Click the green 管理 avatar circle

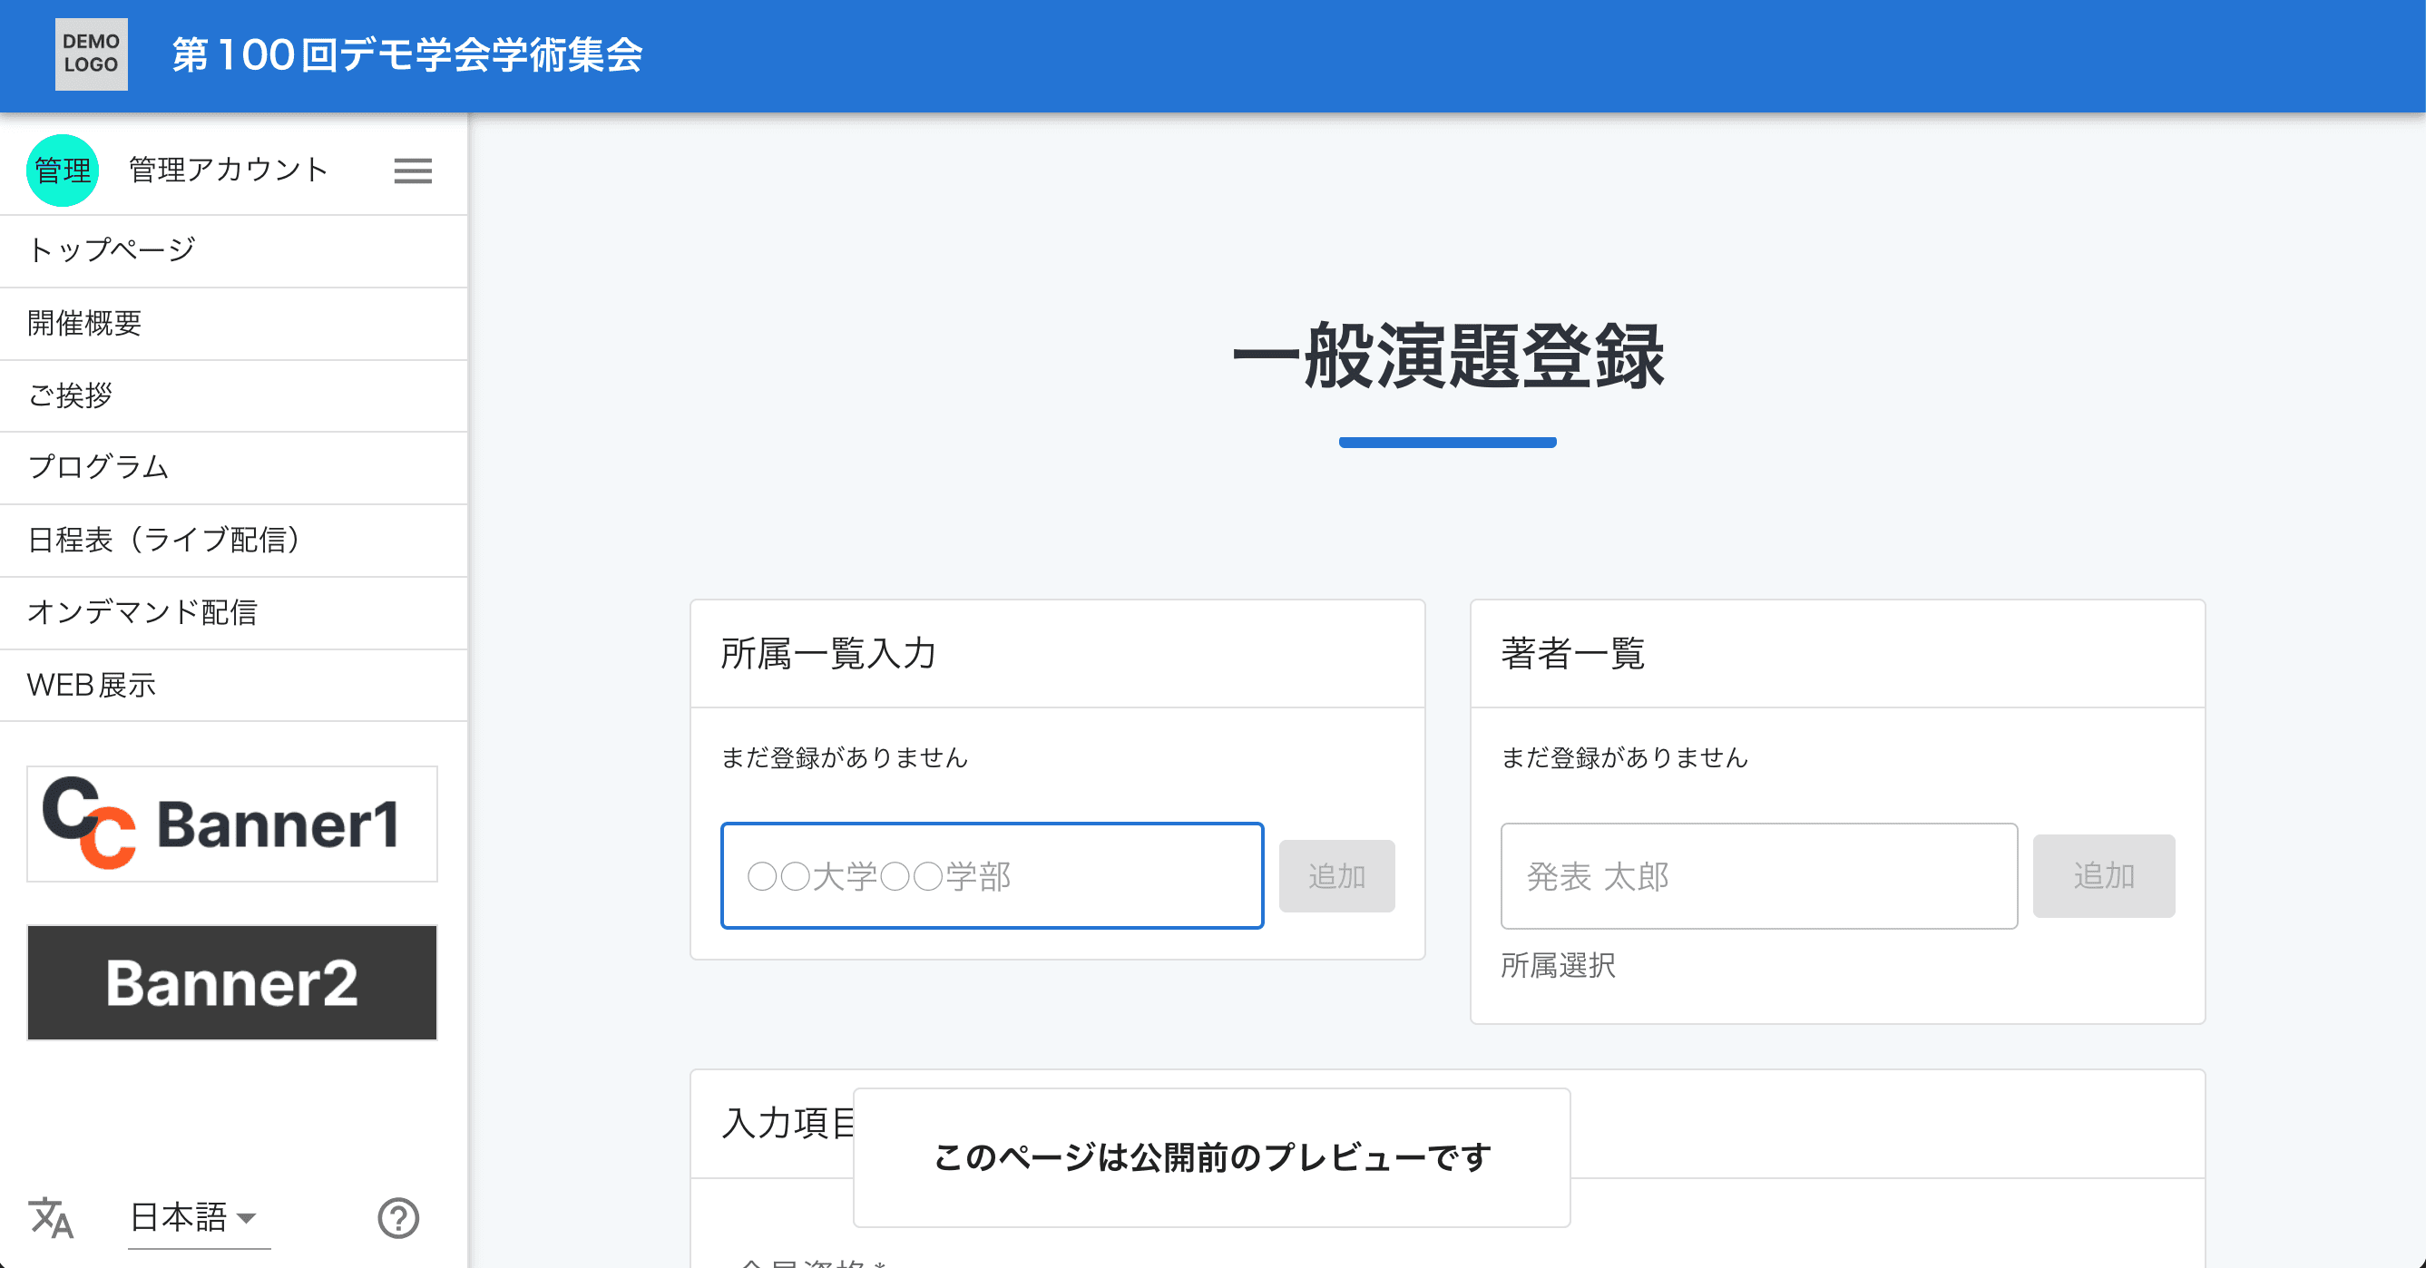pos(63,171)
